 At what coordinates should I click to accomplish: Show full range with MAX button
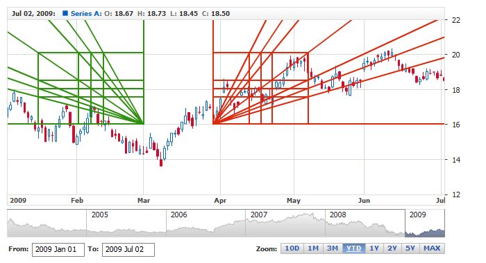click(432, 248)
